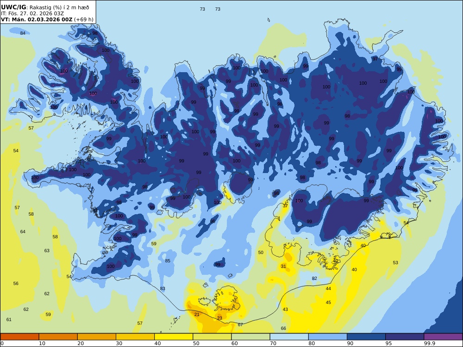This screenshot has height=347, width=463.
Task: Pick the 60–70 light green legend segment
Action: [x=250, y=337]
